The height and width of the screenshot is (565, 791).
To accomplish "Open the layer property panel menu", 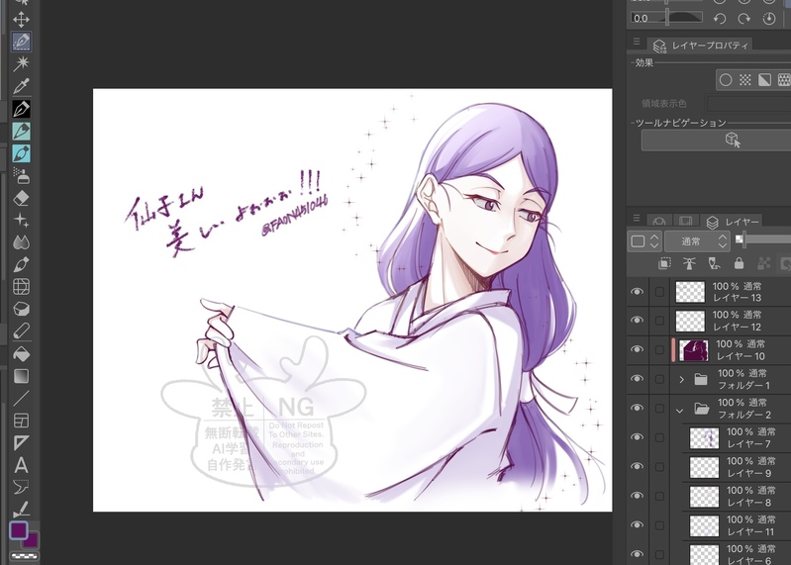I will [637, 42].
